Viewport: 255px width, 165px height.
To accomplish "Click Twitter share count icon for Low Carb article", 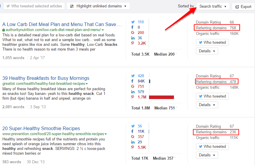I will [x=133, y=22].
